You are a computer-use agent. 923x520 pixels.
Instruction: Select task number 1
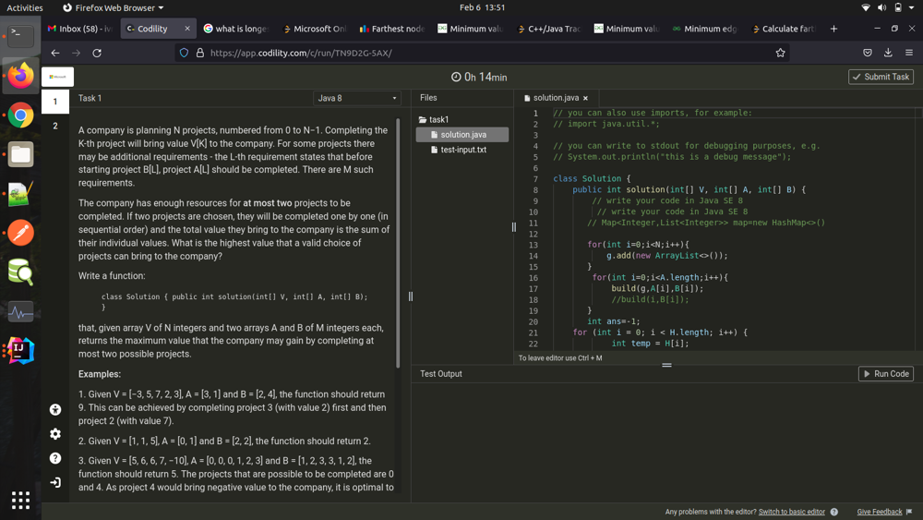55,102
